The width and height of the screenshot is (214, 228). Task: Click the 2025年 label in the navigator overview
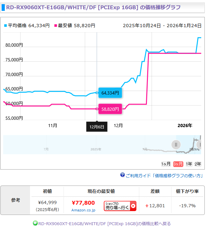96,149
